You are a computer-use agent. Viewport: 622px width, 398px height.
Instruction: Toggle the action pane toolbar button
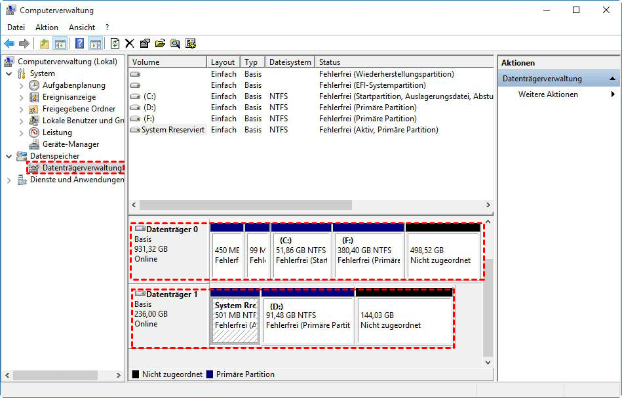(x=95, y=44)
